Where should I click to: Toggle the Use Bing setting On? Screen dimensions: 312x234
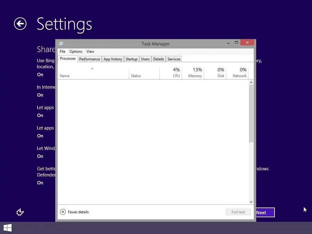pyautogui.click(x=40, y=75)
